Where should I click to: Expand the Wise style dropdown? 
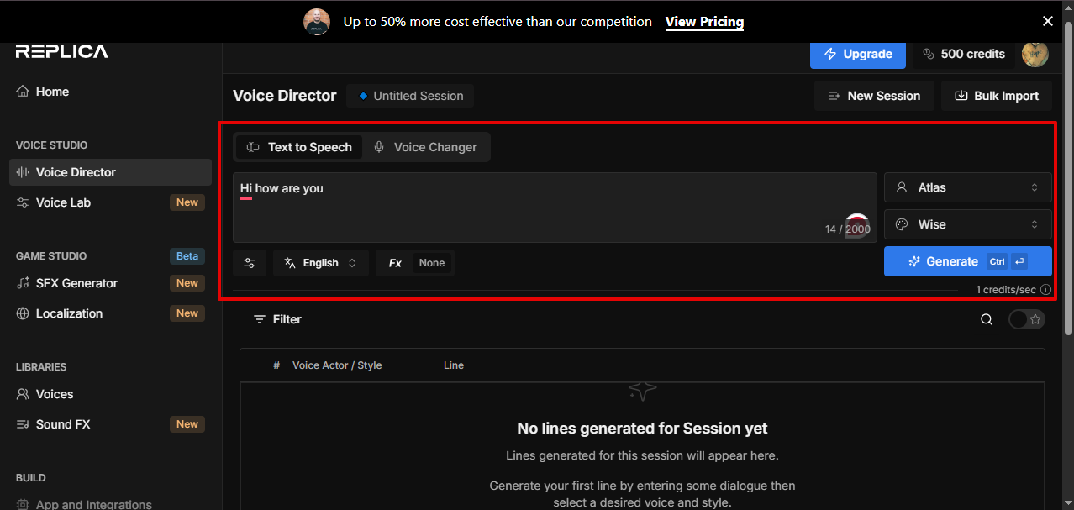967,224
